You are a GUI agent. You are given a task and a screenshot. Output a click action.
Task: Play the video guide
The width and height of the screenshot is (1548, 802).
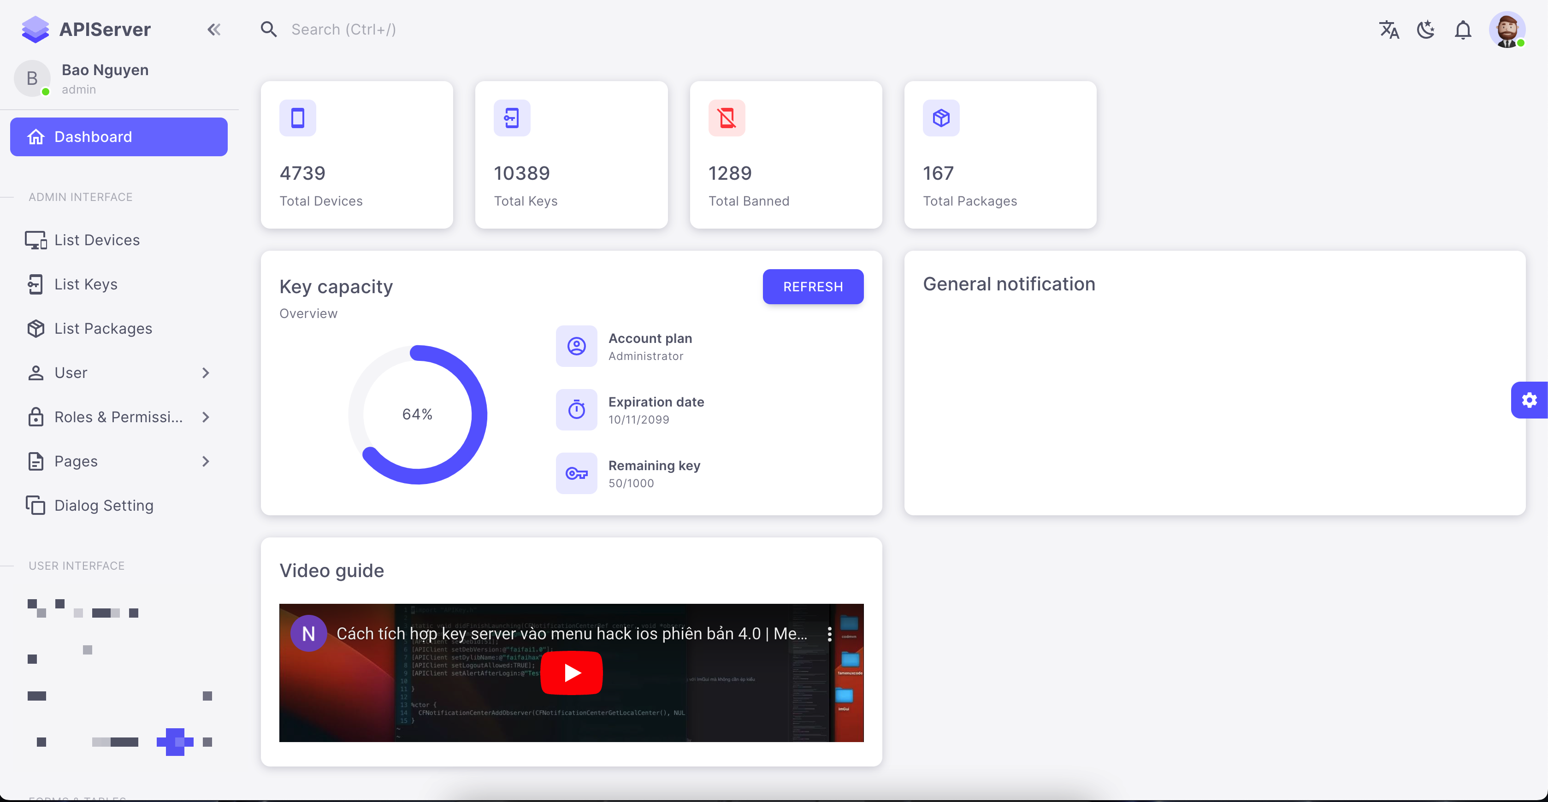coord(572,673)
